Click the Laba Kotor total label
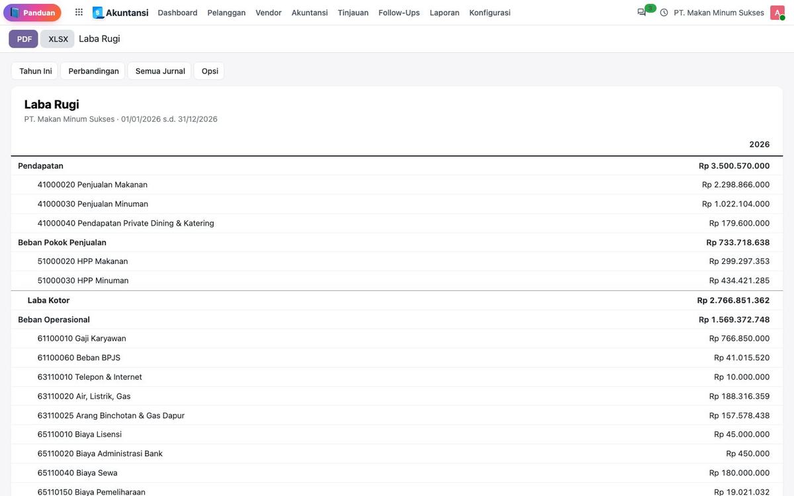The image size is (794, 496). point(48,300)
